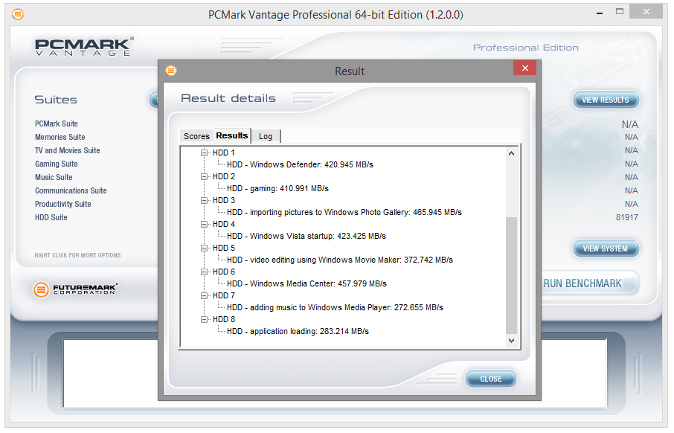Click the CLOSE button in Result dialog
This screenshot has width=674, height=433.
[491, 379]
